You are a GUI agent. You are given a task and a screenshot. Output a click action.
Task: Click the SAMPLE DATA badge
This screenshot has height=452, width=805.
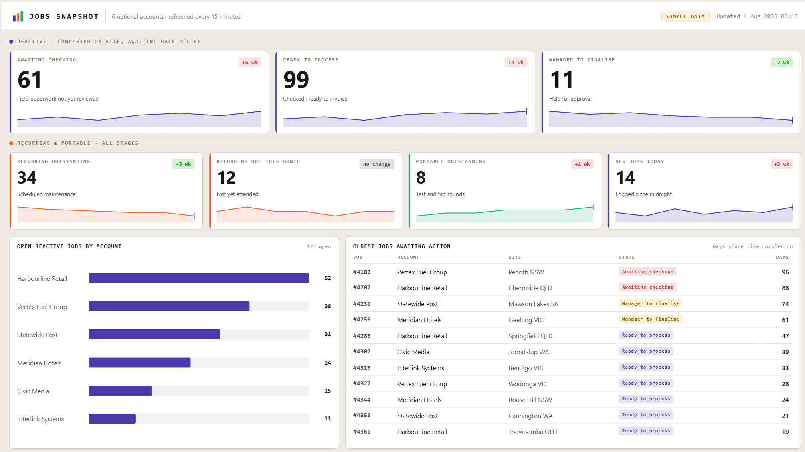point(685,16)
